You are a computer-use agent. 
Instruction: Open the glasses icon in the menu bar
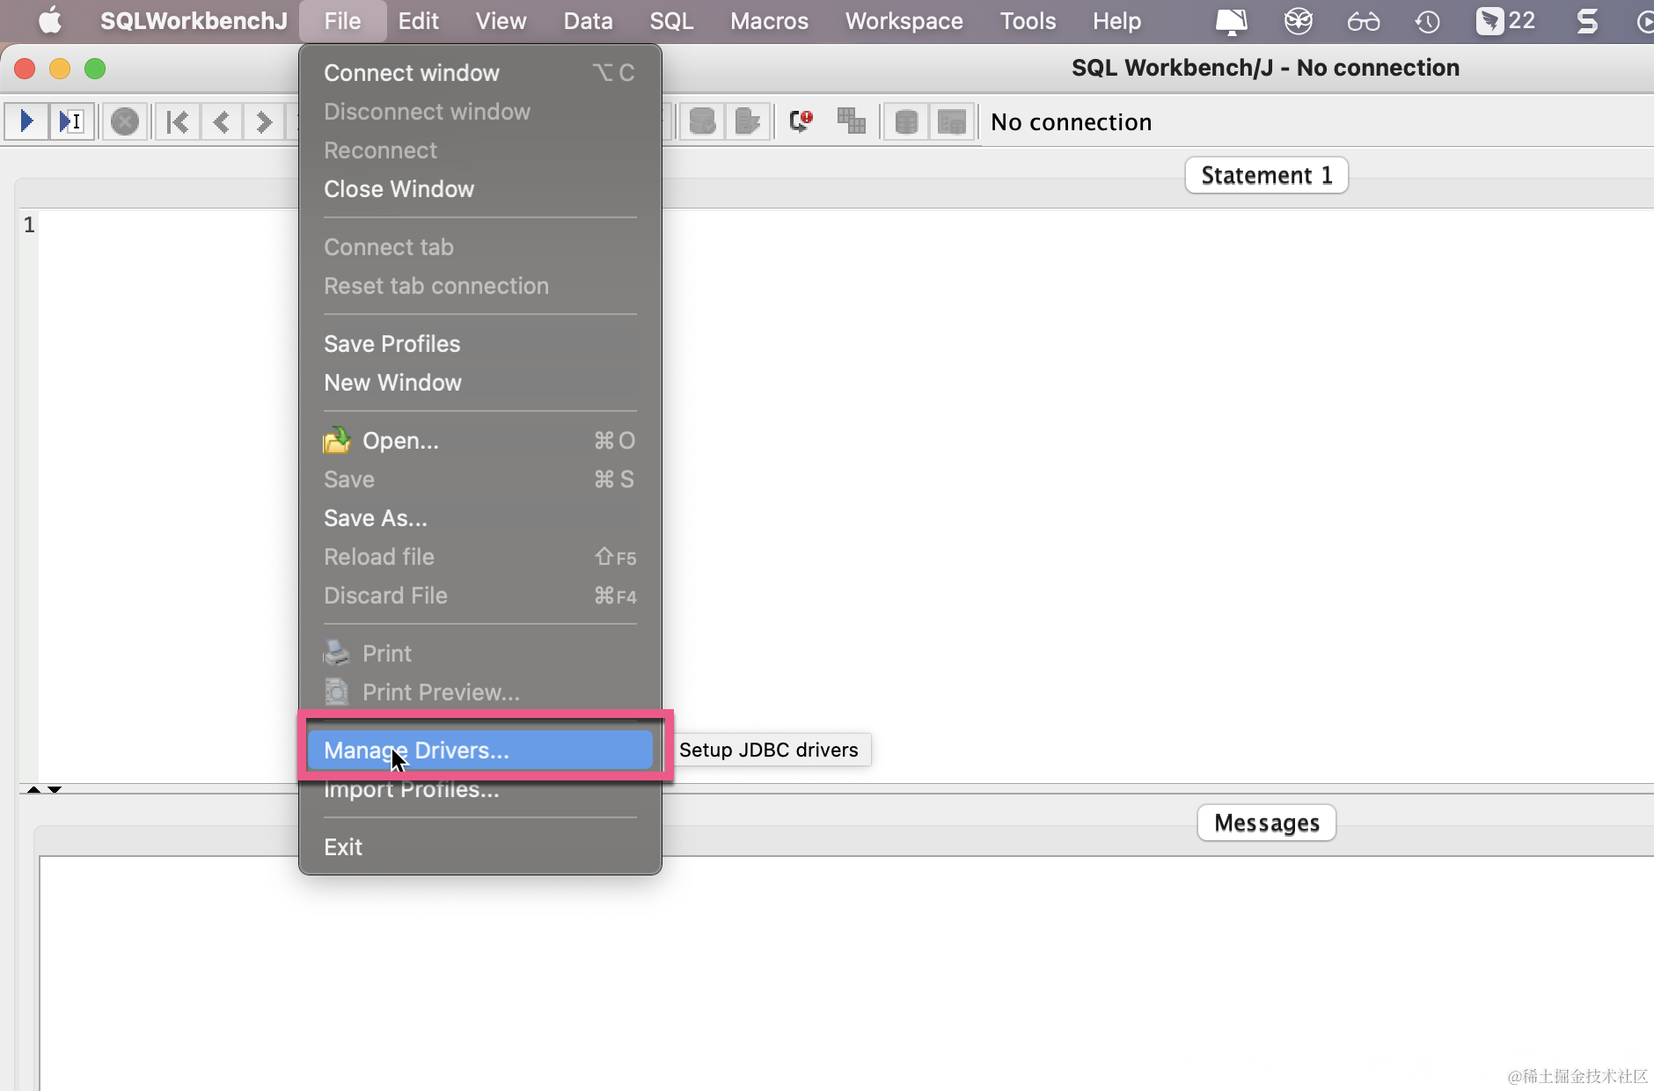pyautogui.click(x=1364, y=21)
